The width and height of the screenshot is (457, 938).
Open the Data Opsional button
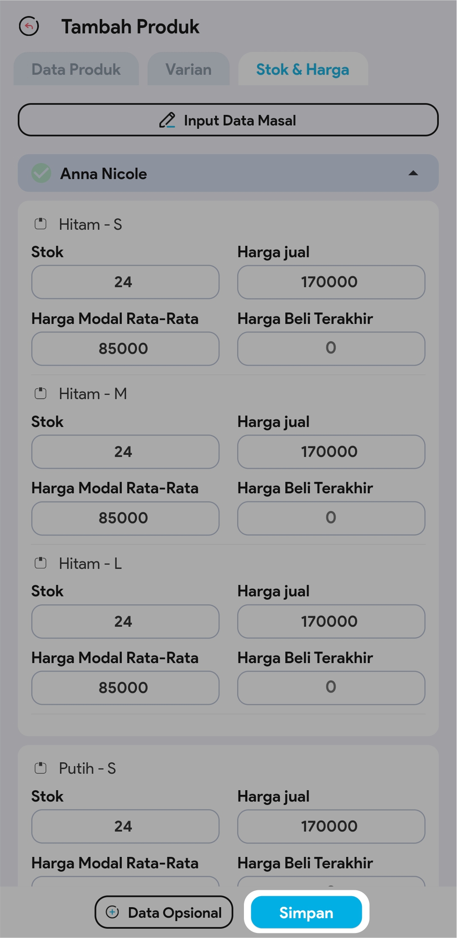164,912
